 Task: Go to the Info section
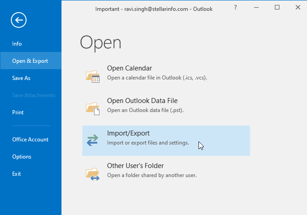click(17, 44)
